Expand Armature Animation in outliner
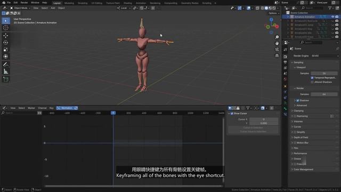 [288, 17]
